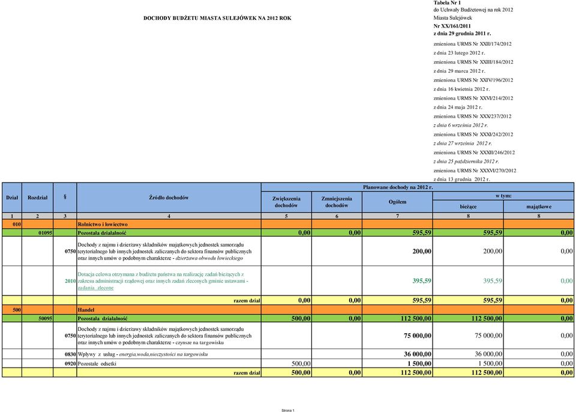This screenshot has width=576, height=412.
Task: Click the chapter code '01095' cell
Action: click(x=37, y=233)
